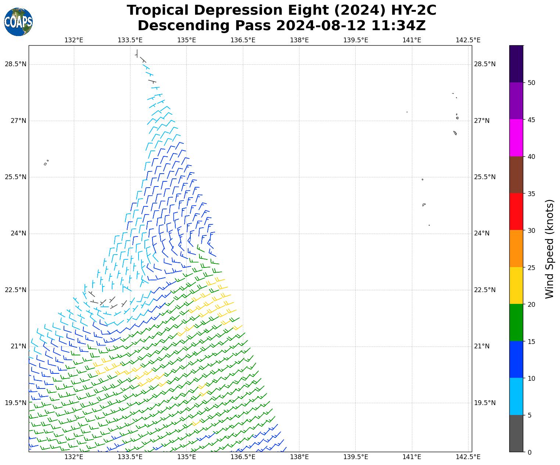560x465 pixels.
Task: Click the 50 tick label on colorbar
Action: pos(531,83)
